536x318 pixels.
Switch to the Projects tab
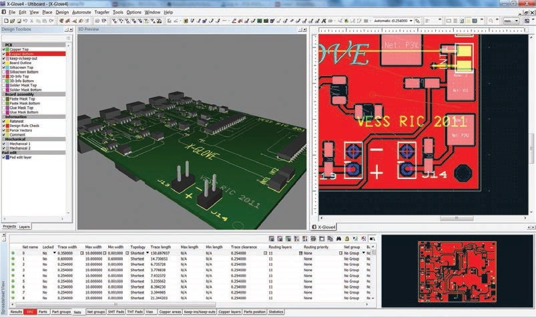point(9,227)
